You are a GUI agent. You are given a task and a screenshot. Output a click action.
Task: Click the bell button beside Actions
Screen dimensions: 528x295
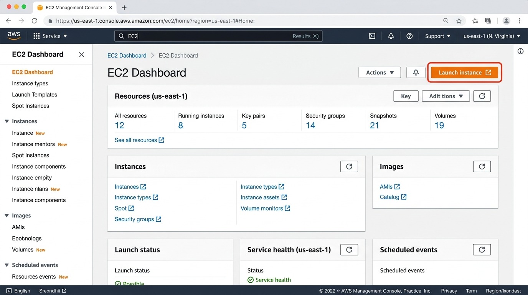click(416, 73)
